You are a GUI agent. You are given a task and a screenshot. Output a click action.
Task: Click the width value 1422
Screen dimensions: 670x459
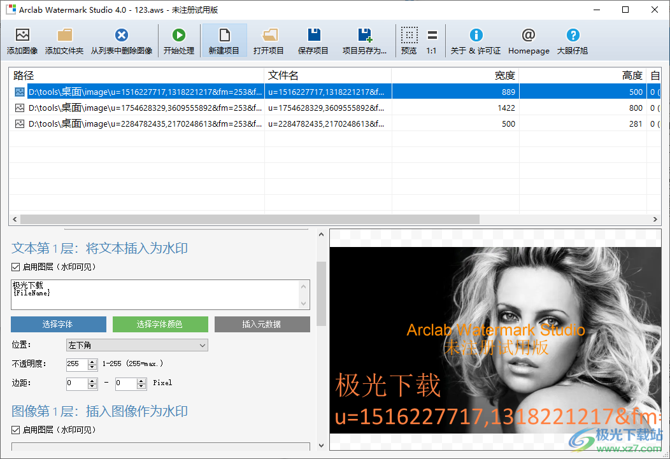coord(506,108)
